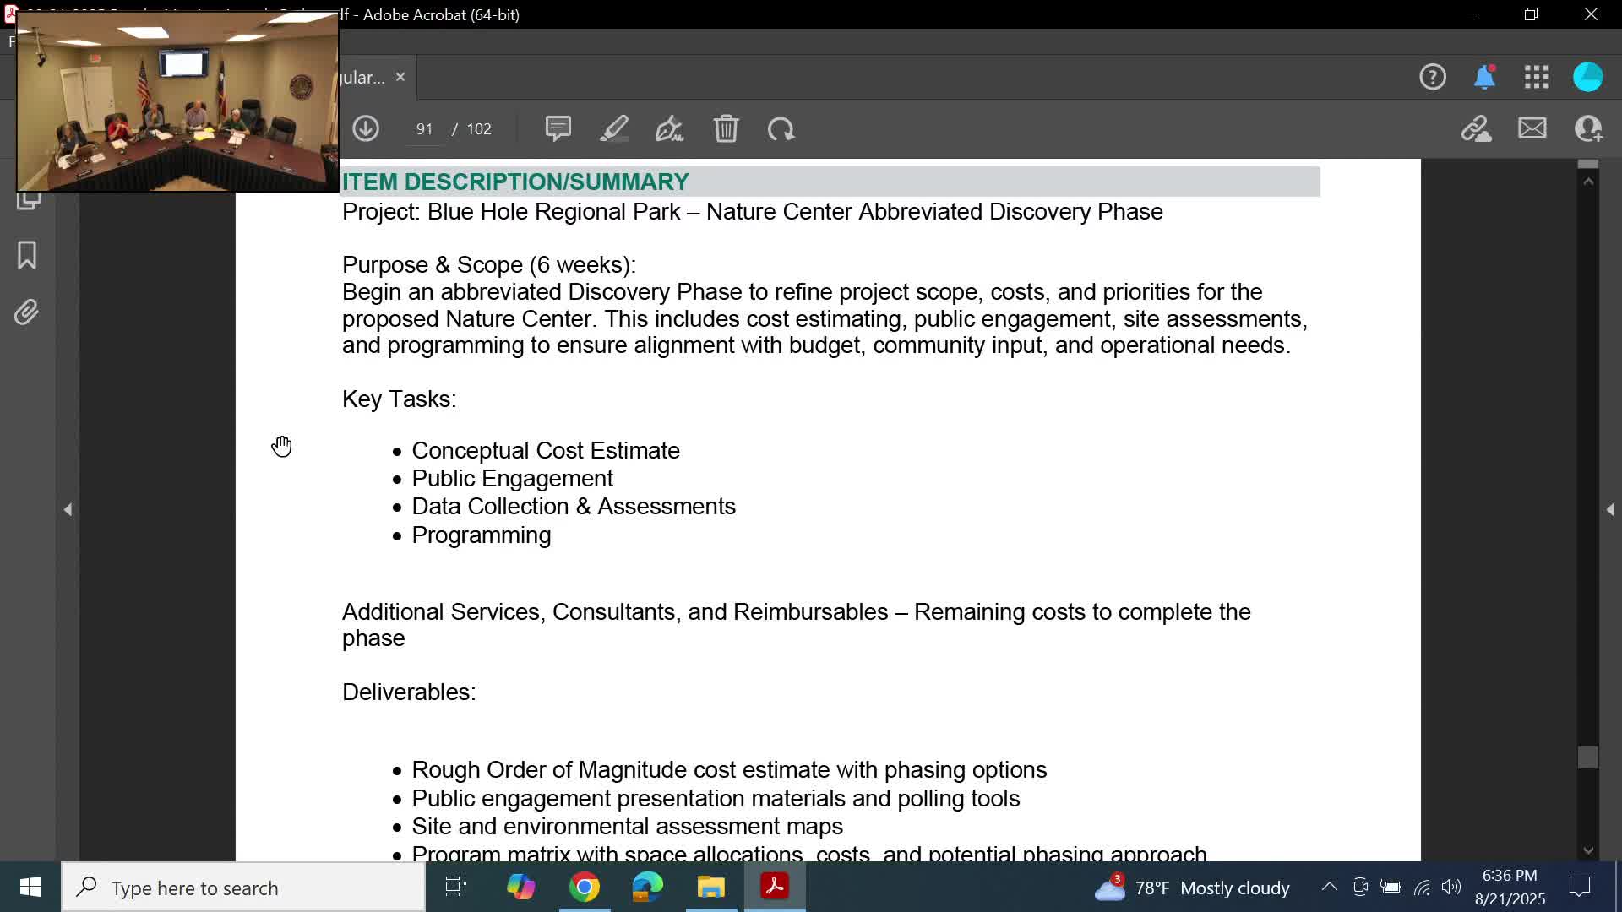1622x912 pixels.
Task: Expand the left navigation pane arrow
Action: coord(68,509)
